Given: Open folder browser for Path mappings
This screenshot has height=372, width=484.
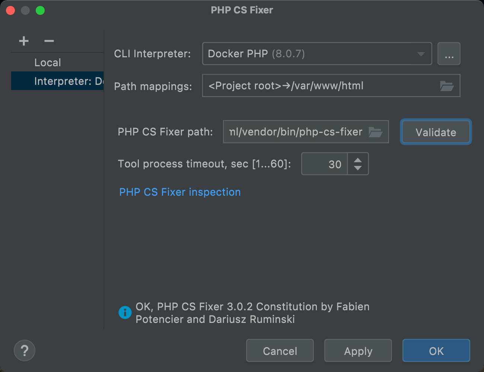Looking at the screenshot, I should (x=446, y=86).
